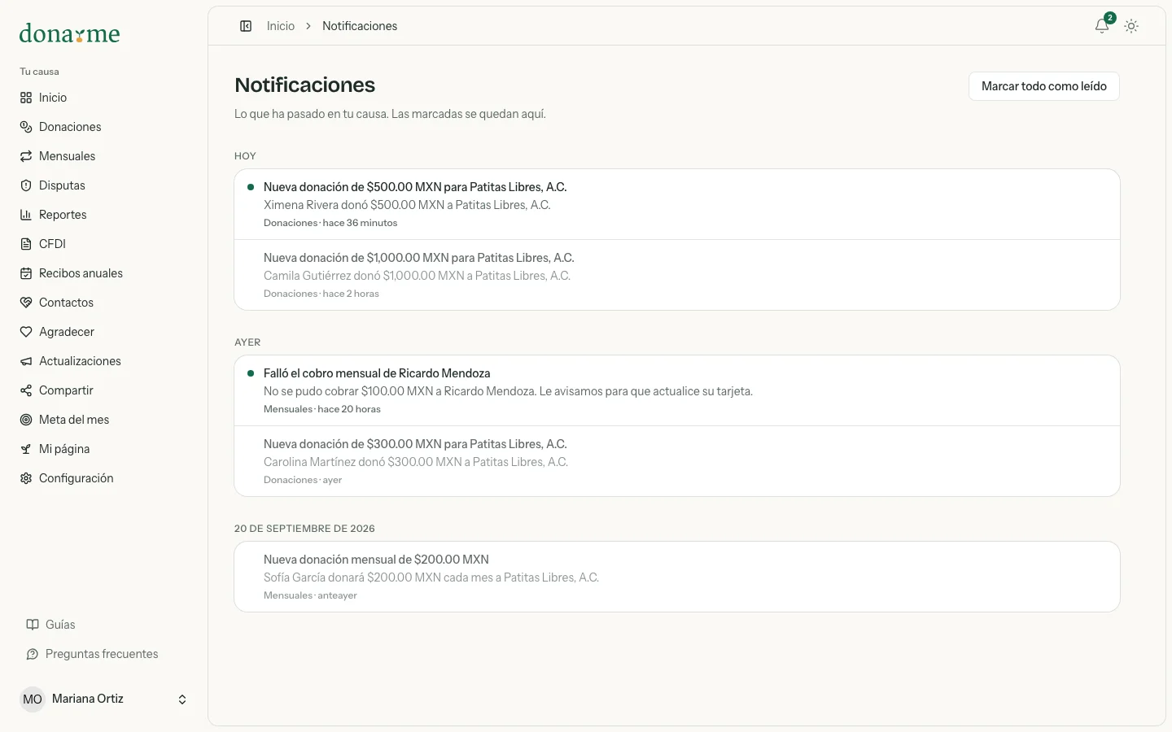This screenshot has height=732, width=1172.
Task: Toggle the light/dark theme sun icon
Action: tap(1131, 26)
